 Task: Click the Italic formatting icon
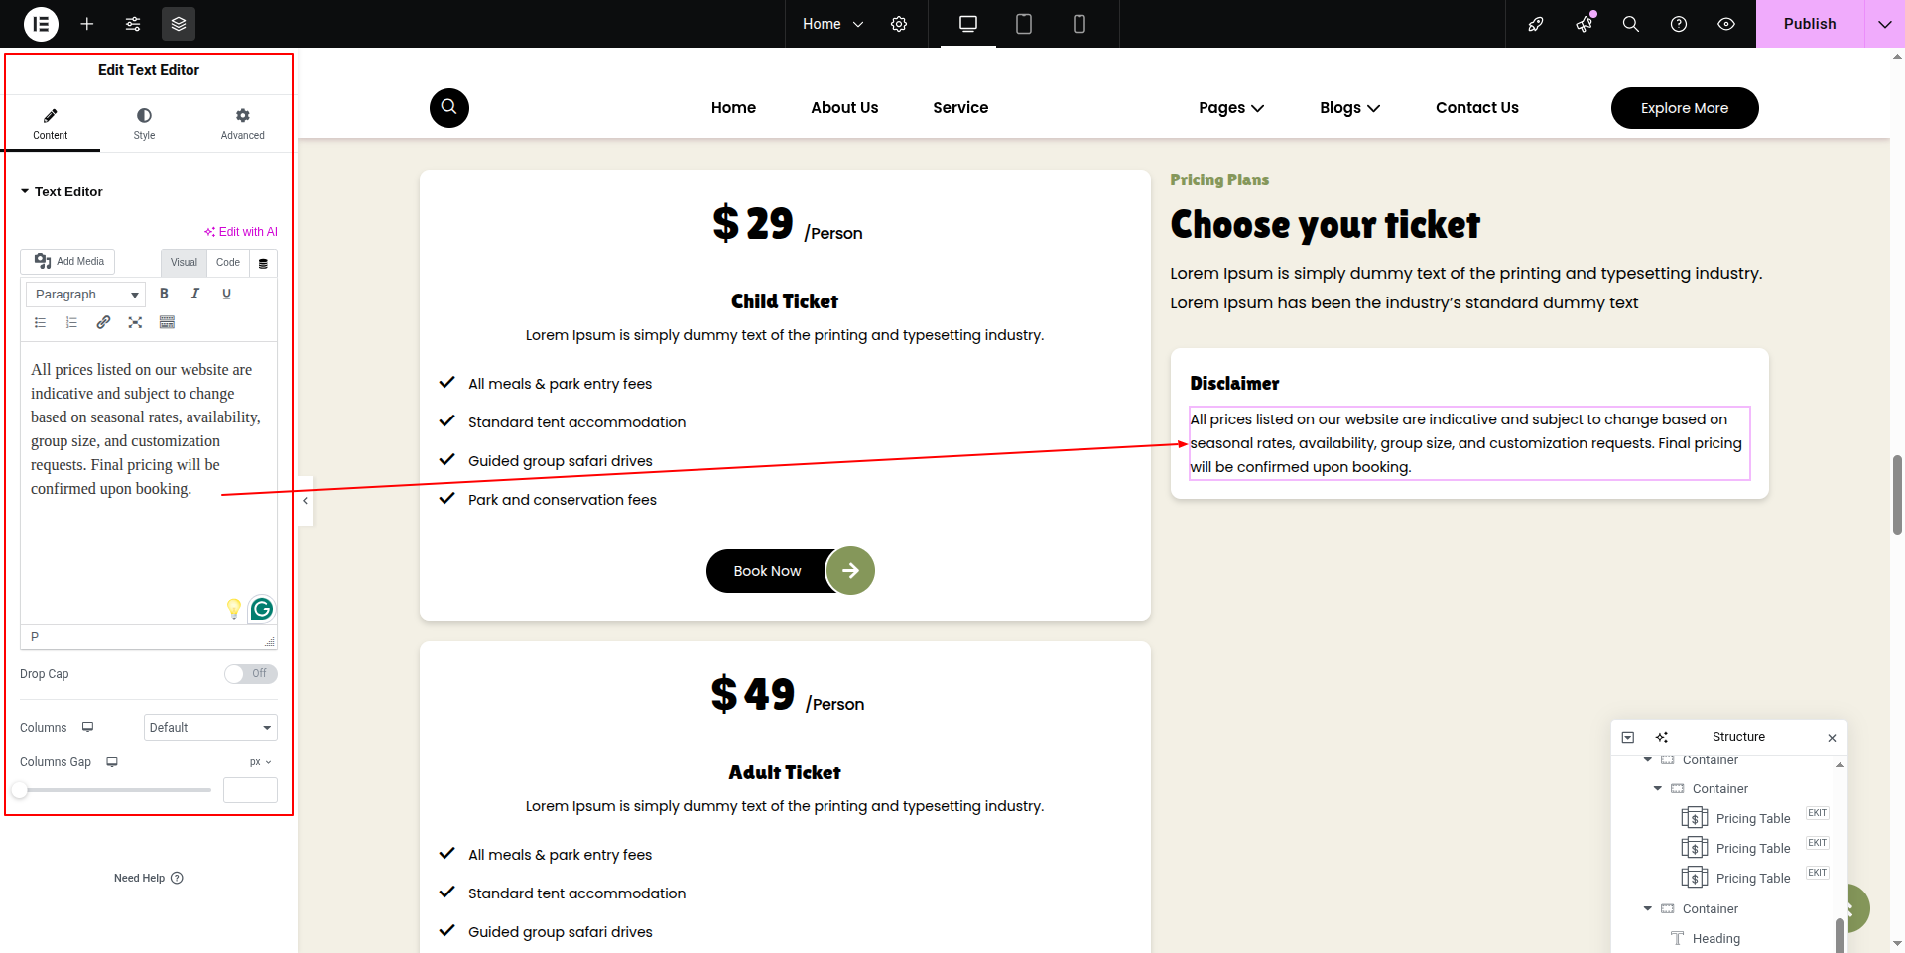coord(195,294)
